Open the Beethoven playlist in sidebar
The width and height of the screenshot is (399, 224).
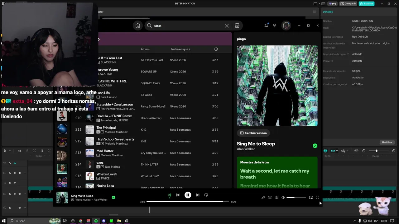62,169
